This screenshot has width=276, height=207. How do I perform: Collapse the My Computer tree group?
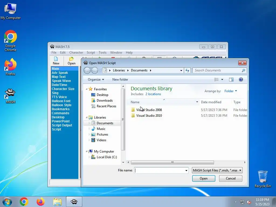[87, 151]
